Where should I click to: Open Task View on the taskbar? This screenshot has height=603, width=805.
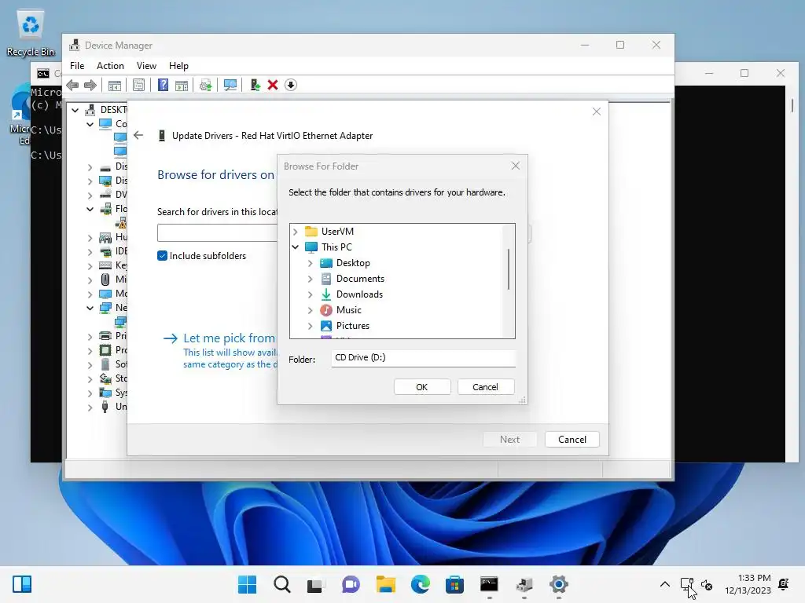(x=316, y=584)
